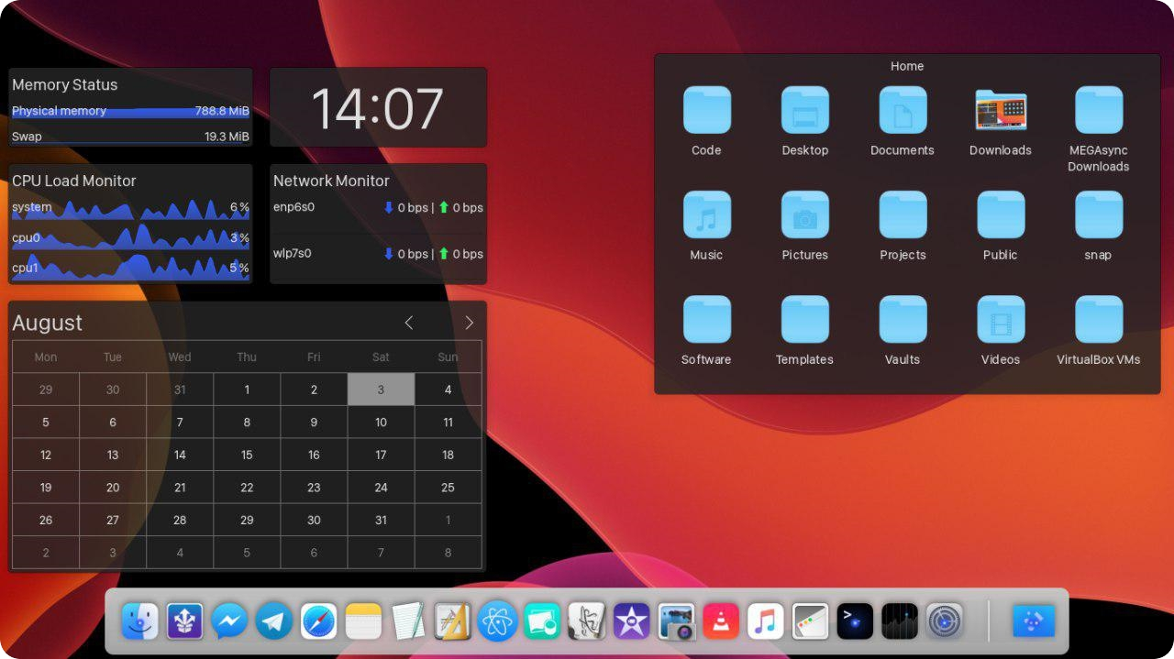Launch the ruler-and-triangle drafting app in dock
Screen dimensions: 1174x659
(x=453, y=621)
